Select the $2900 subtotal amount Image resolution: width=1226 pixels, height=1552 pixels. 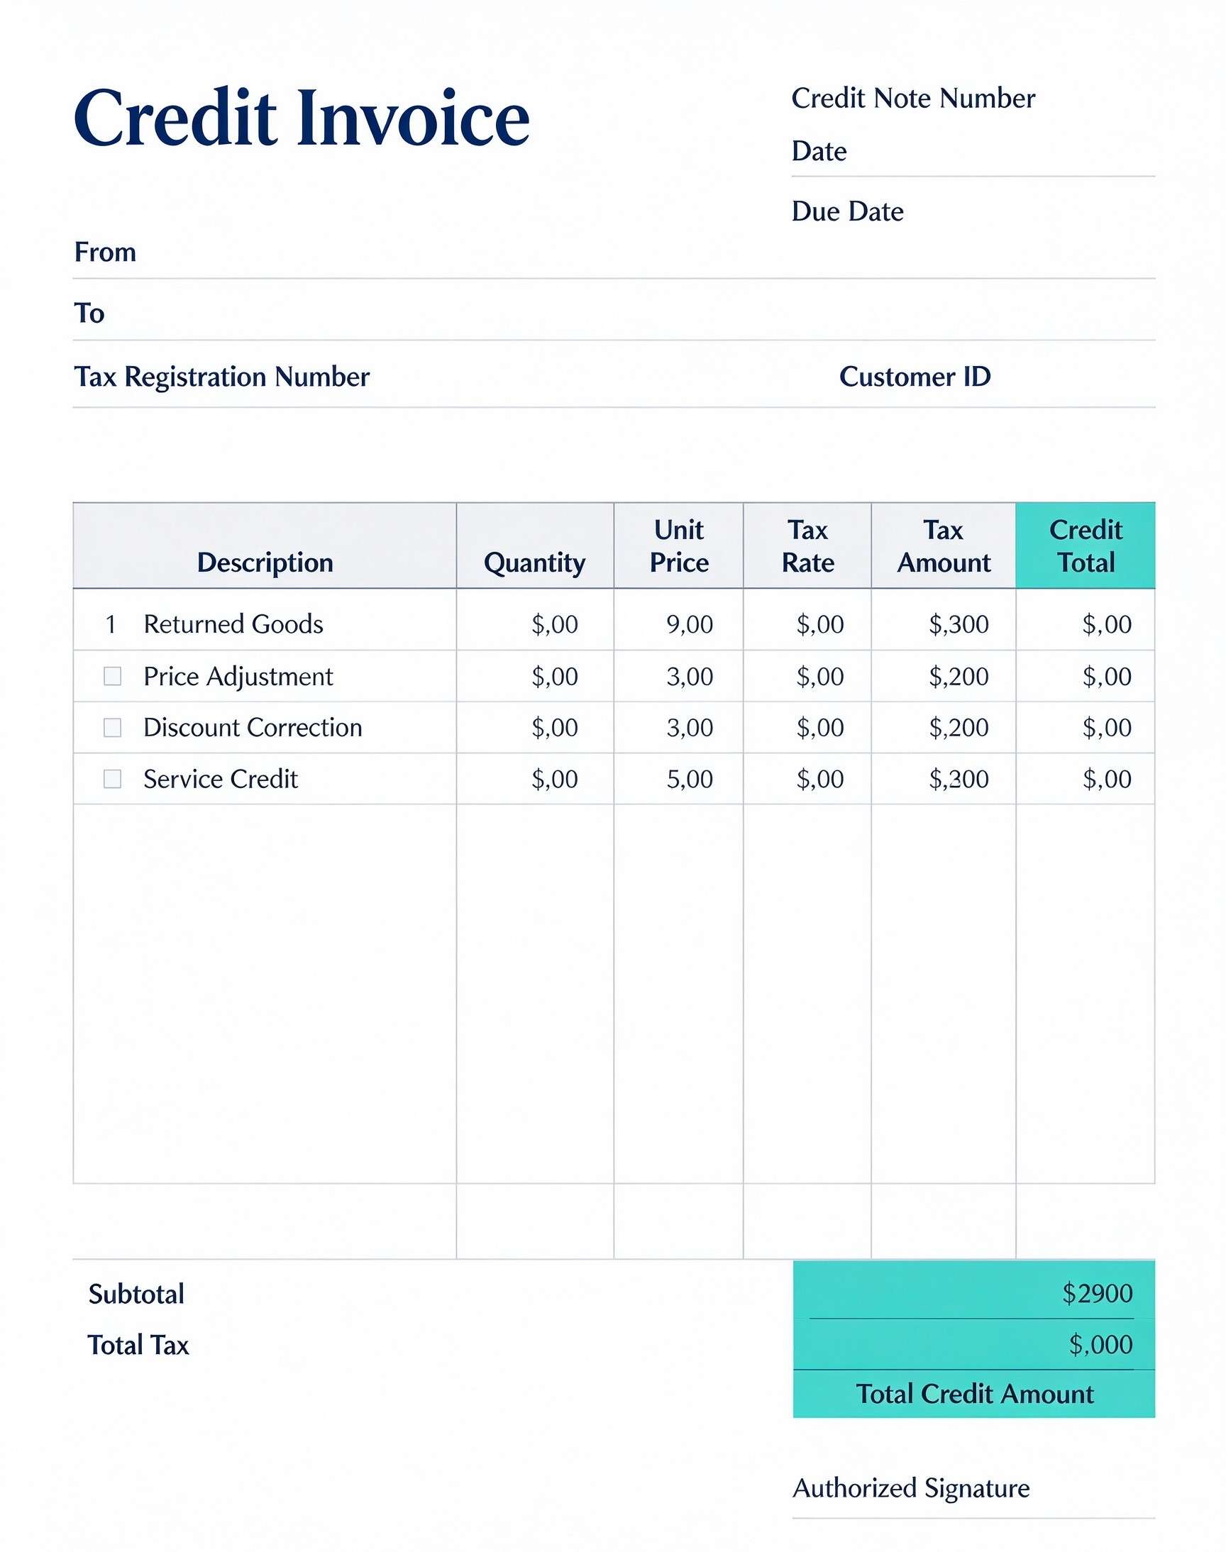tap(1098, 1293)
